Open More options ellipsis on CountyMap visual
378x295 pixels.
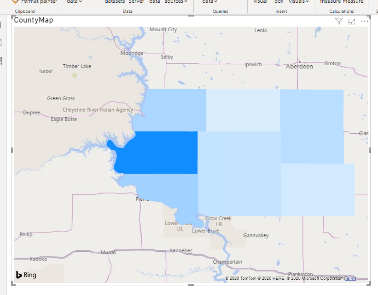pos(365,22)
